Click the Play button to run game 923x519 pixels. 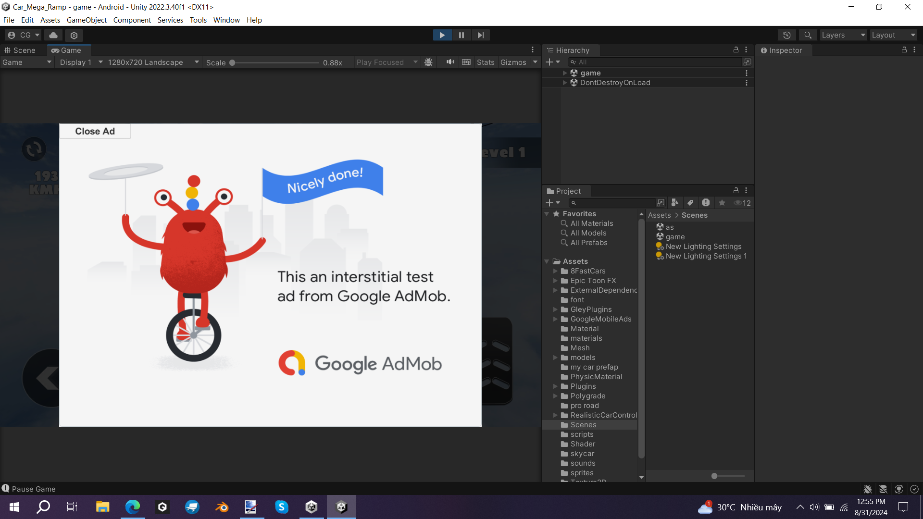[x=442, y=35]
